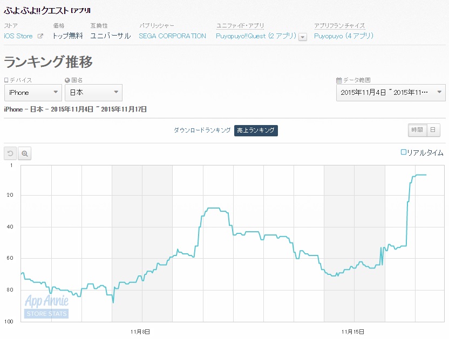Open Puyopuyo!!Quest (2 アプリ) link
Image resolution: width=449 pixels, height=339 pixels.
pyautogui.click(x=256, y=36)
